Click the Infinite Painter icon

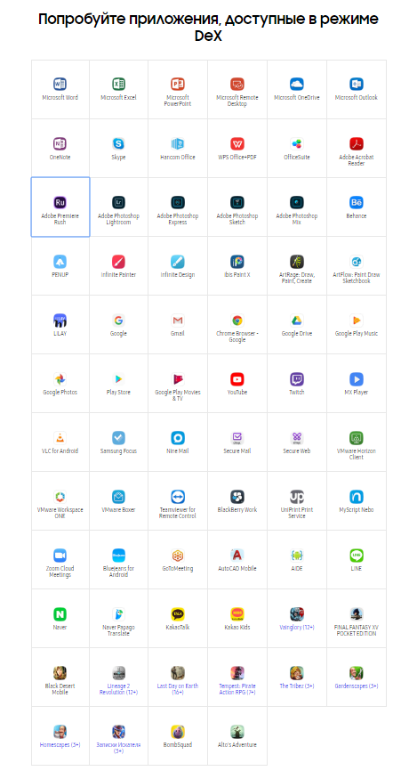click(118, 262)
